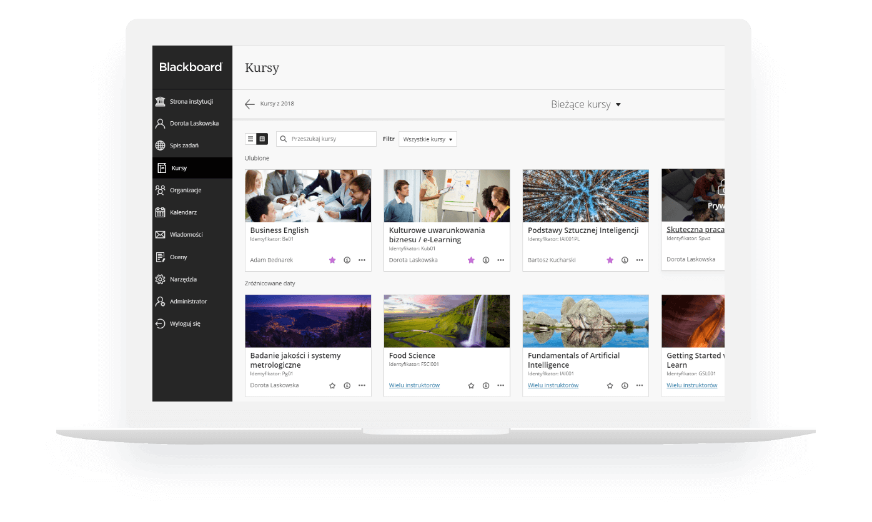
Task: Open Wiadomości envelope icon
Action: (x=161, y=235)
